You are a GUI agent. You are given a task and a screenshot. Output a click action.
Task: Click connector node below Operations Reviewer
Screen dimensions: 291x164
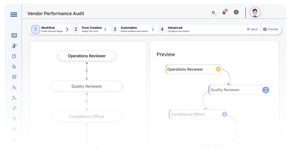click(x=87, y=71)
